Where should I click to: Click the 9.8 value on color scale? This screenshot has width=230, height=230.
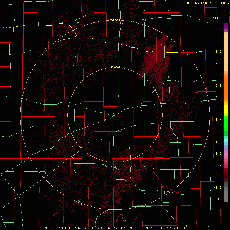218,29
